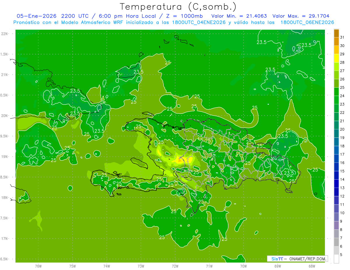Pick the blue legend swatch between 16 and 17
This screenshot has height=270, width=350.
[x=336, y=158]
